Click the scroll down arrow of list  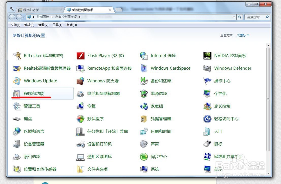(x=268, y=173)
